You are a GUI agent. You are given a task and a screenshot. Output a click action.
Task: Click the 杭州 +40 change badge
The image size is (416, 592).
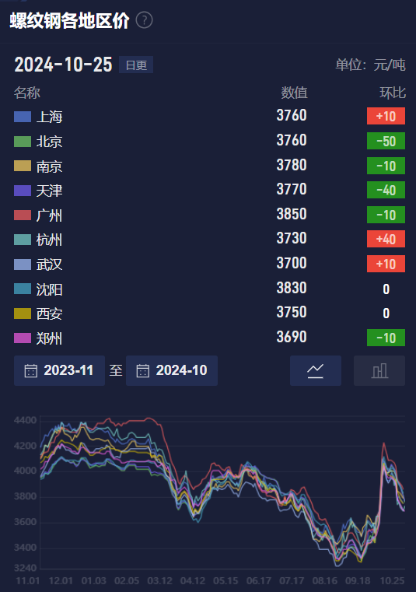[386, 239]
